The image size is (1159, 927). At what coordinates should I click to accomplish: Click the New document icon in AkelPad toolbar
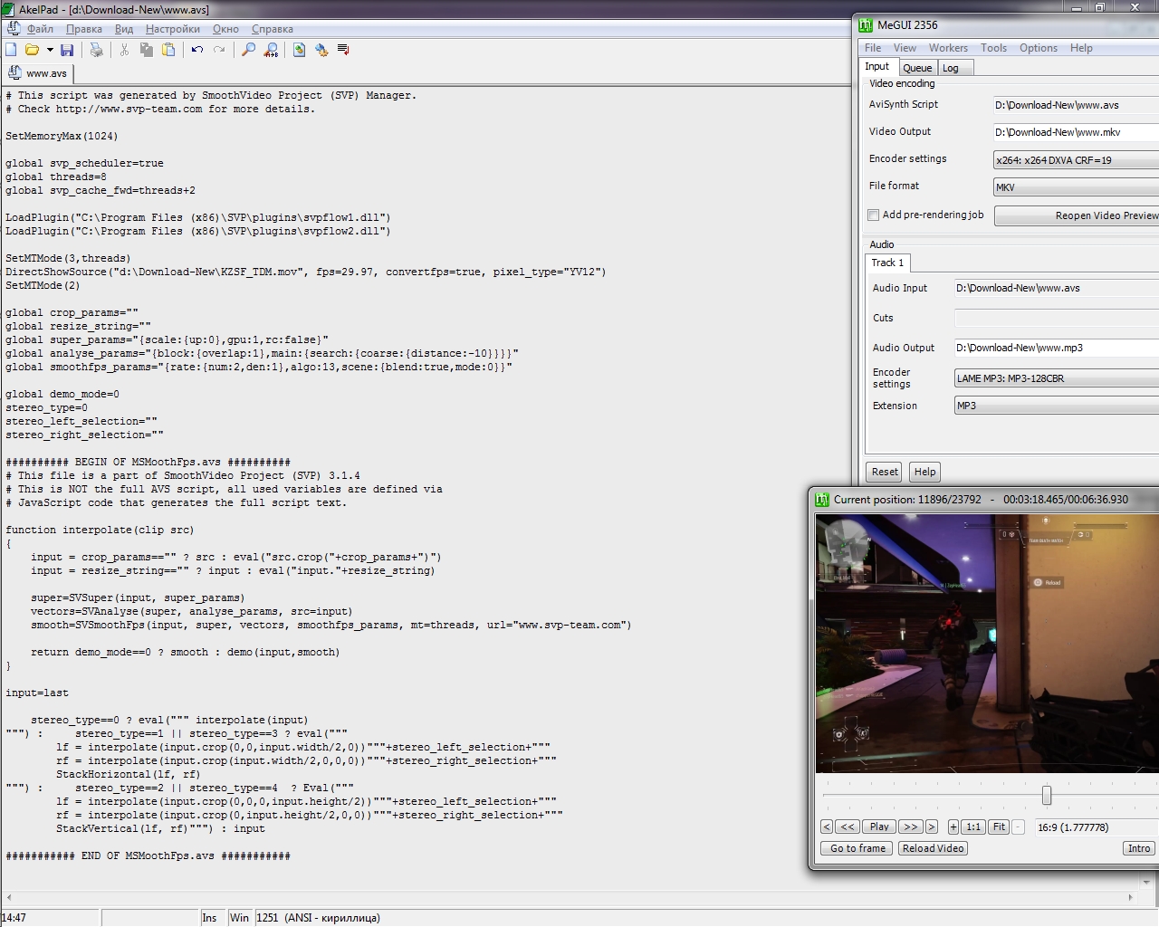pos(11,50)
